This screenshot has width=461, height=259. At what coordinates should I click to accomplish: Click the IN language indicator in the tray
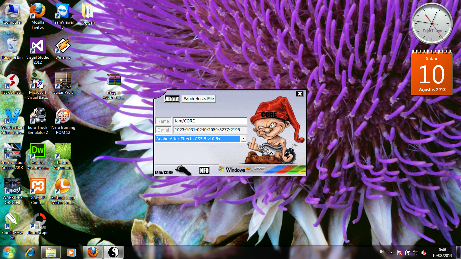(382, 252)
